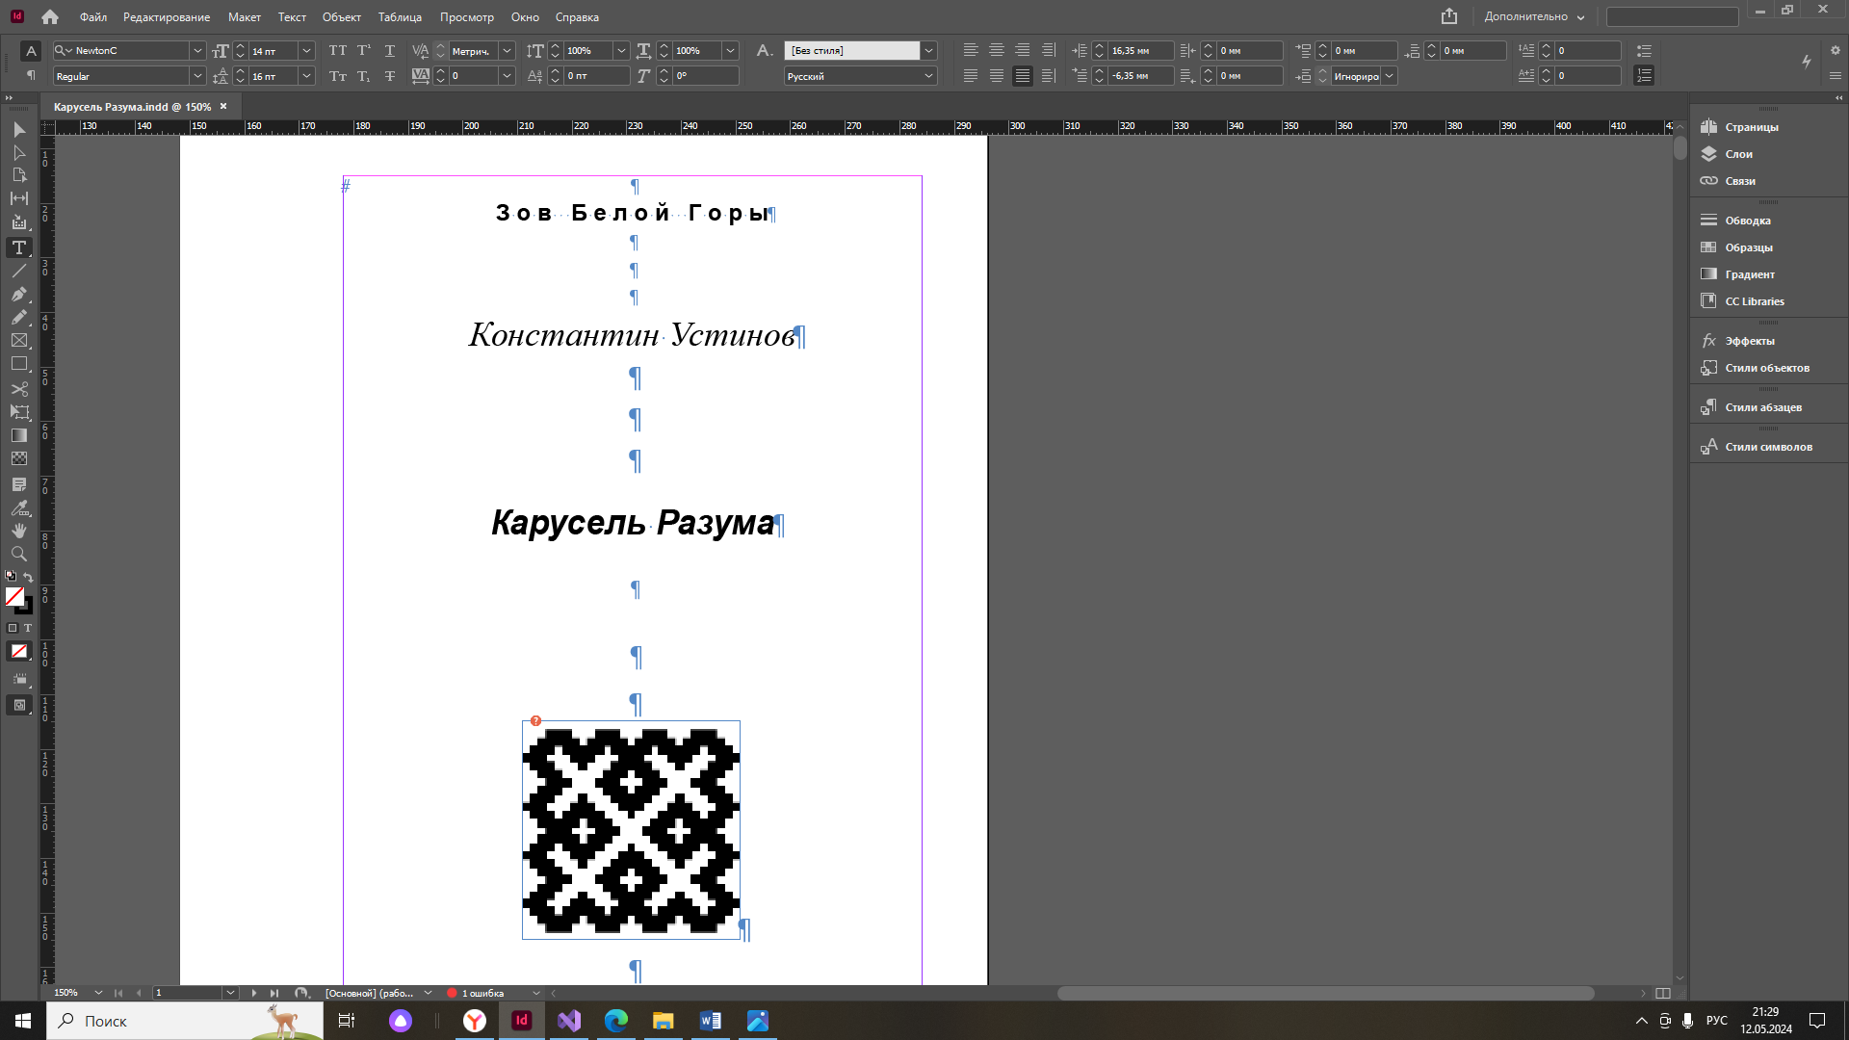1849x1040 pixels.
Task: Pick the Scissors tool
Action: click(18, 389)
